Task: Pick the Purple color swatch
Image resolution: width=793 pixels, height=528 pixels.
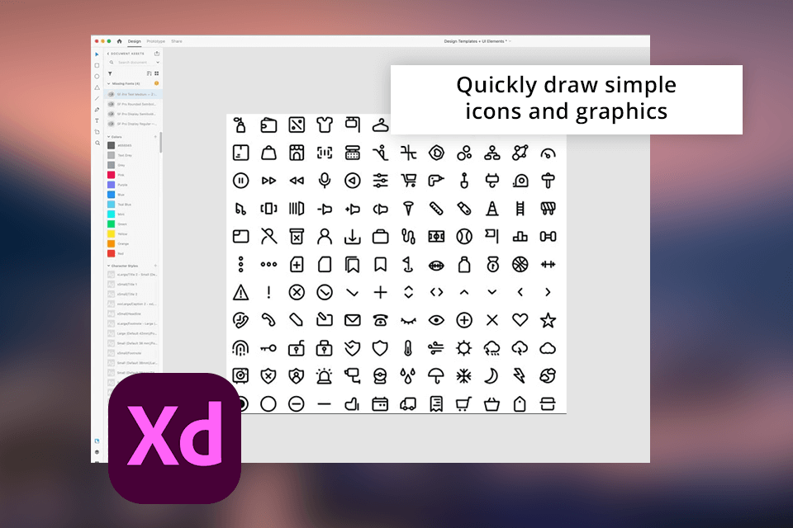Action: pyautogui.click(x=112, y=185)
